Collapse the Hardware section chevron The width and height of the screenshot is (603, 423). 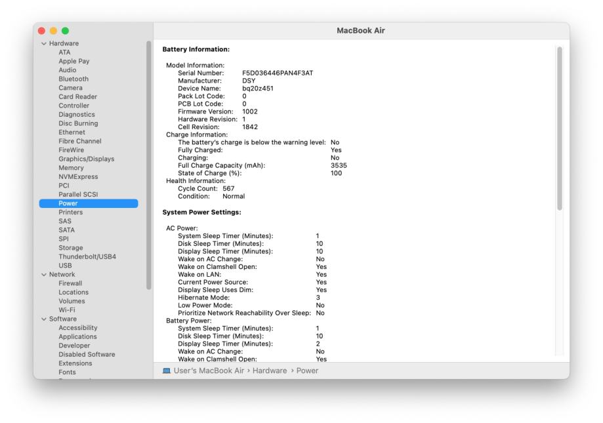tap(44, 44)
